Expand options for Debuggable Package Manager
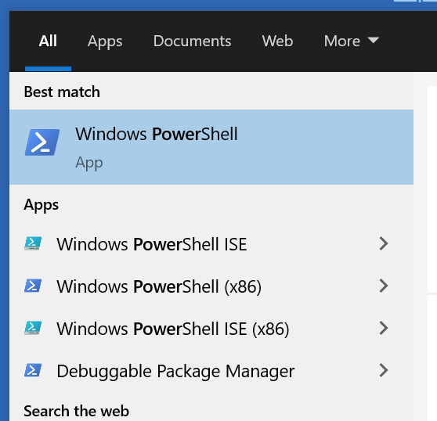This screenshot has height=421, width=437. point(384,370)
